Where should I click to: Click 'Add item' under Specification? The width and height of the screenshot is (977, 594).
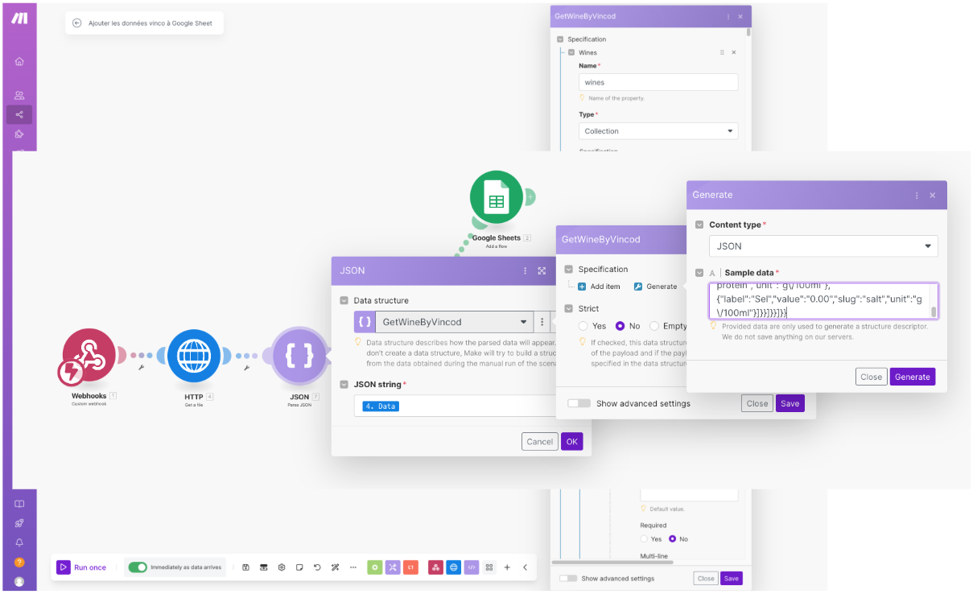[x=599, y=287]
